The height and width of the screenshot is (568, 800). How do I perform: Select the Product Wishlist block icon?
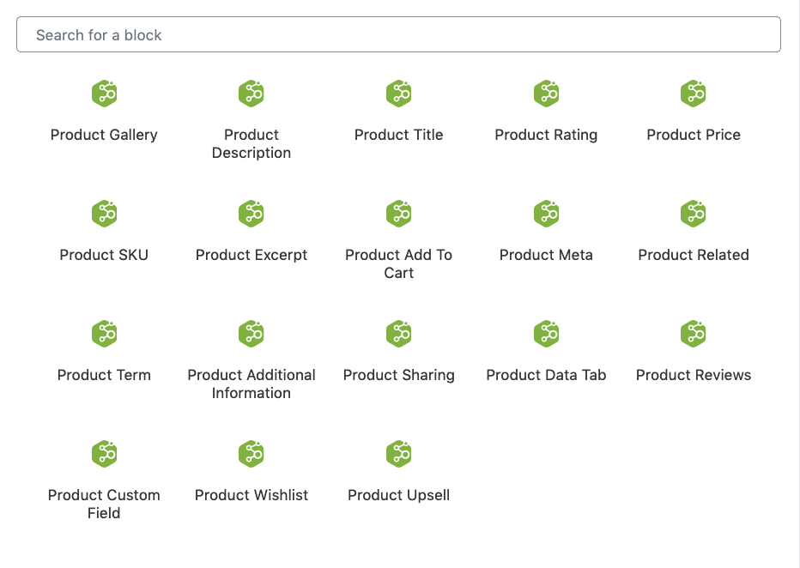(x=252, y=454)
